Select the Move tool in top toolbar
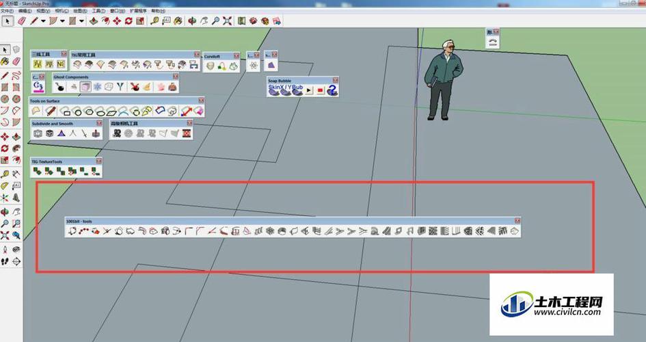The width and height of the screenshot is (646, 342). point(117,21)
